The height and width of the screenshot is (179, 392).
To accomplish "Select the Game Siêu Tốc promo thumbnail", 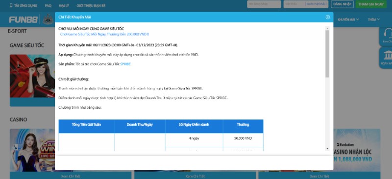I will click(32, 76).
